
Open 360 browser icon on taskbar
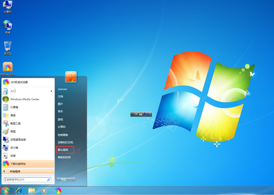[x=58, y=191]
